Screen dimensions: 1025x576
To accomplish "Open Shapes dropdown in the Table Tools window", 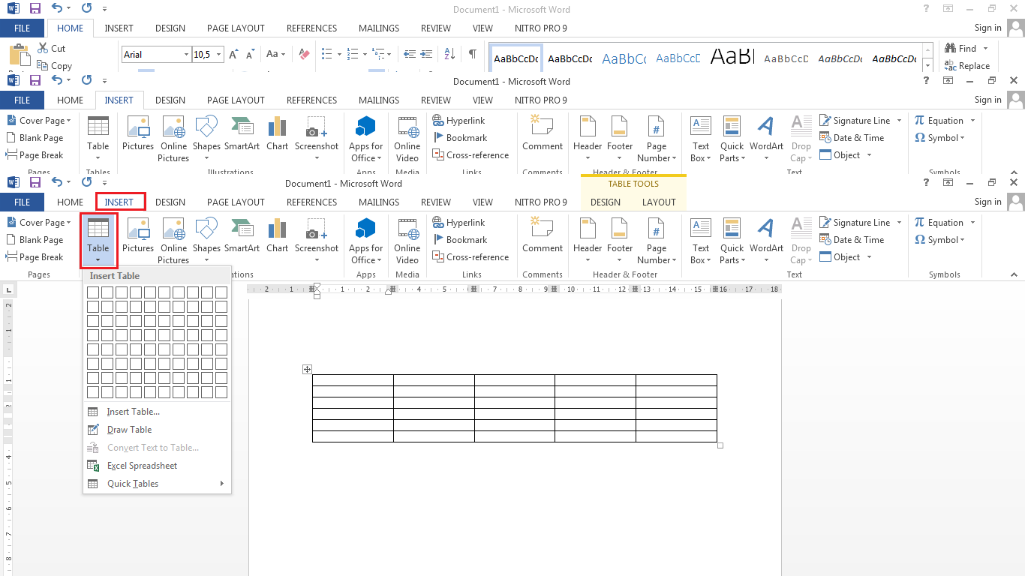I will point(206,241).
